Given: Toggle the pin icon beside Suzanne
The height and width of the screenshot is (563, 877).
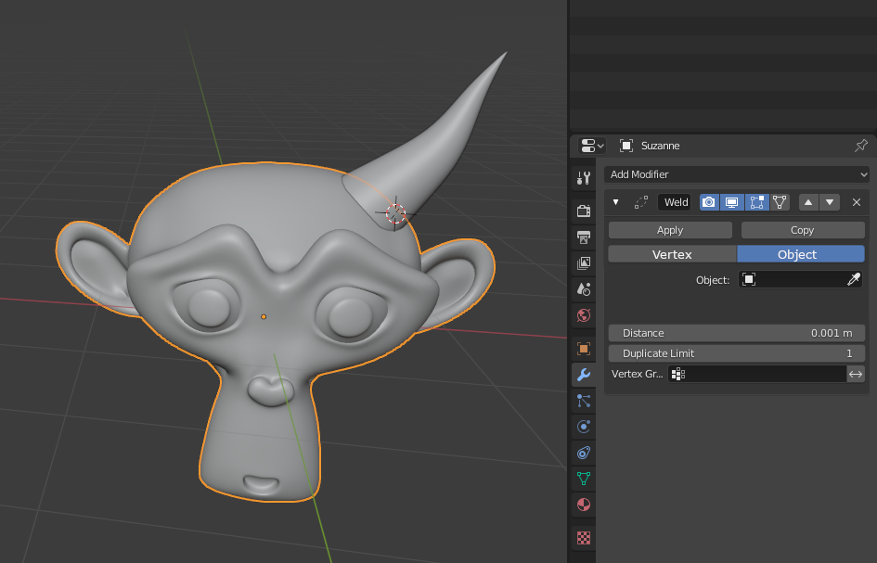Looking at the screenshot, I should tap(861, 146).
